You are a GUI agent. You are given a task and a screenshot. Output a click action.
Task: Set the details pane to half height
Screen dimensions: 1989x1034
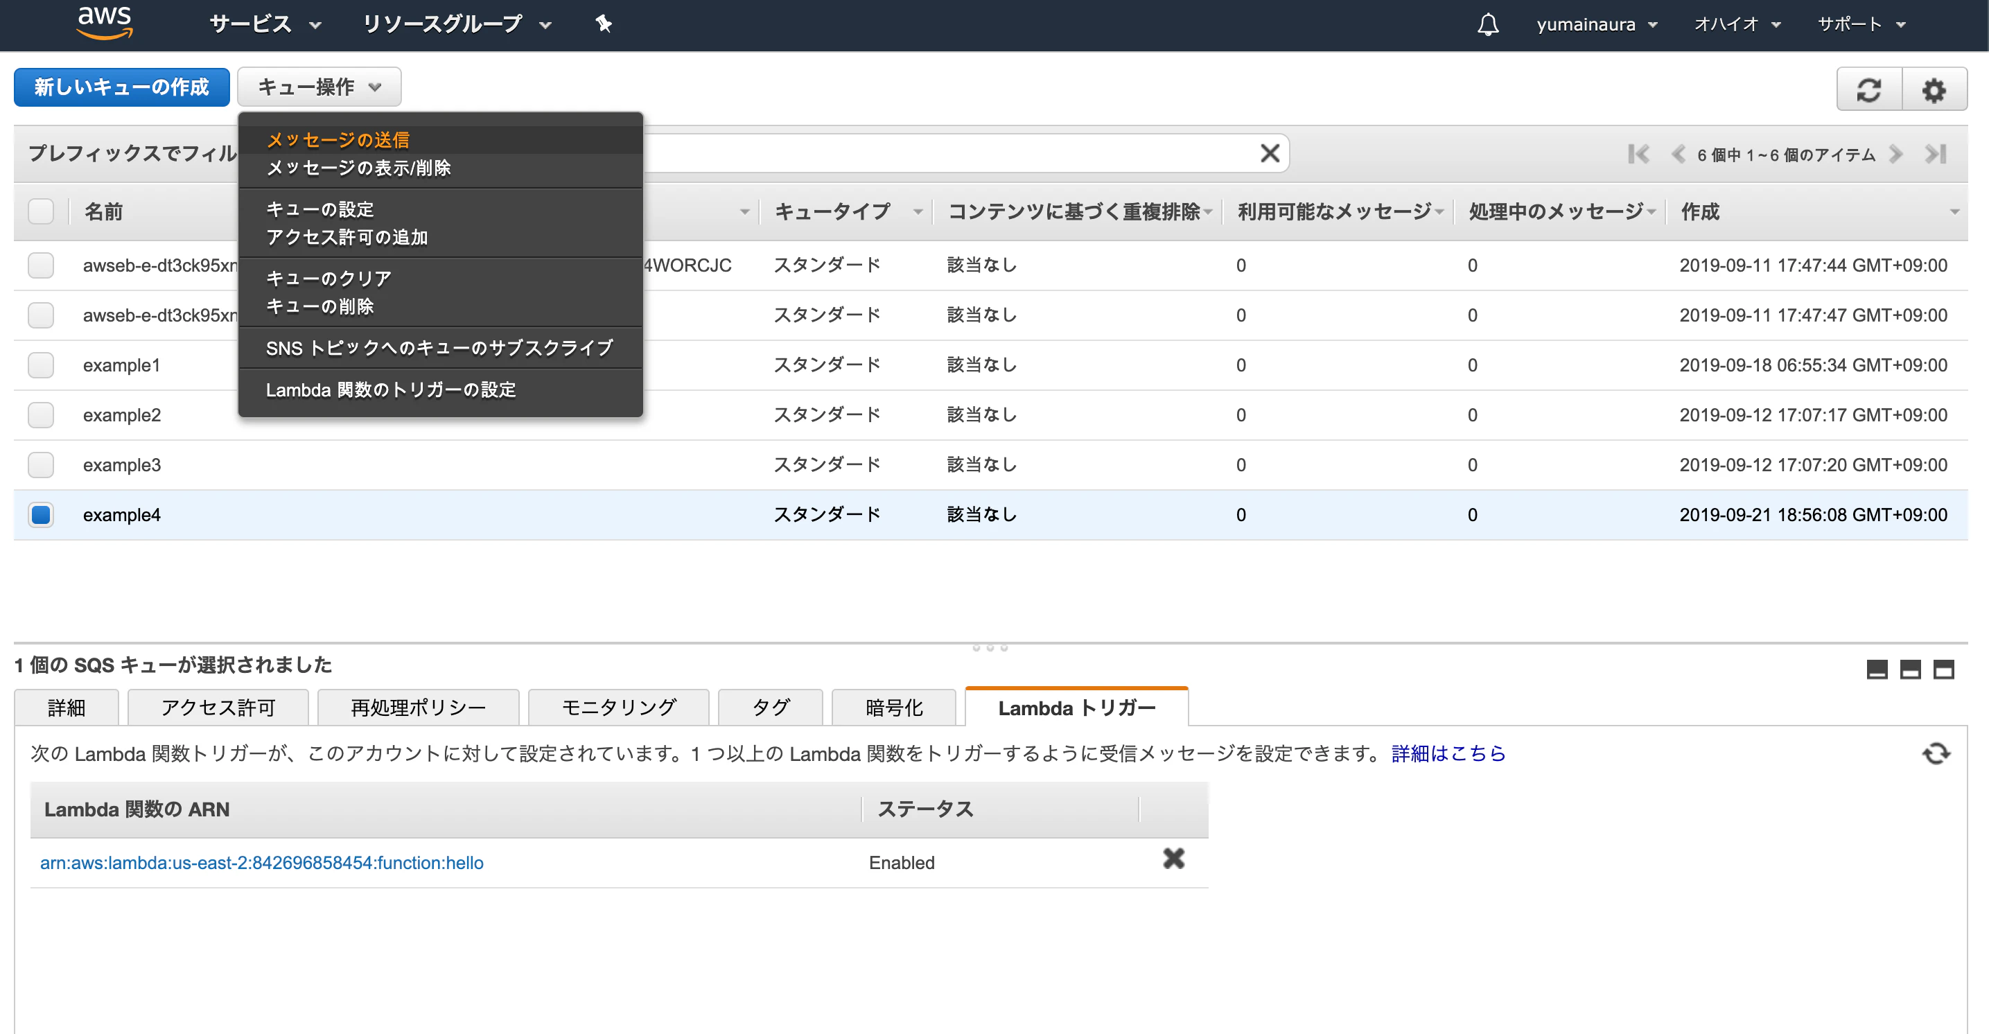point(1910,669)
